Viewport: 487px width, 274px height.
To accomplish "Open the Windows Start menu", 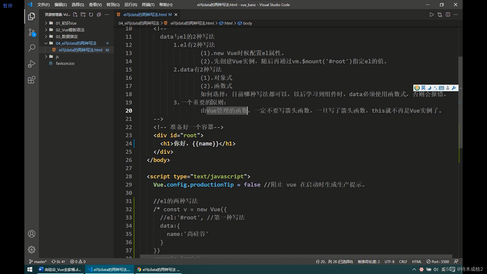I will (30, 269).
